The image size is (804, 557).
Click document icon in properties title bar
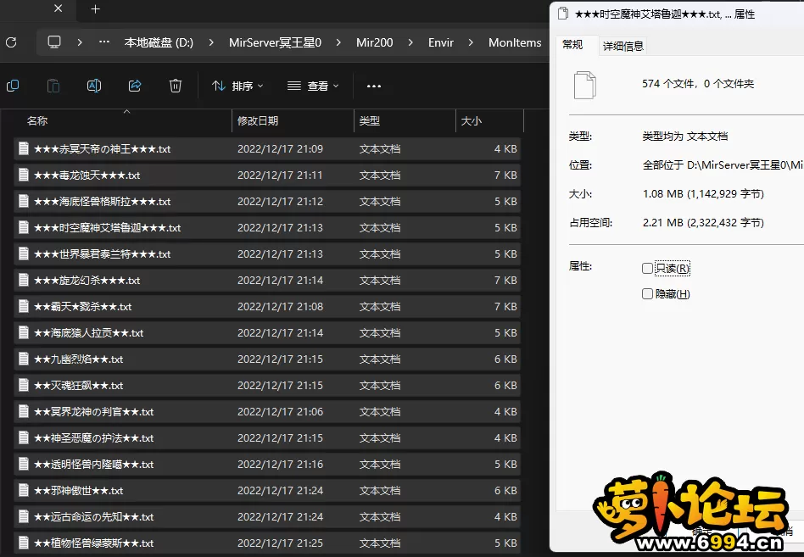(563, 14)
